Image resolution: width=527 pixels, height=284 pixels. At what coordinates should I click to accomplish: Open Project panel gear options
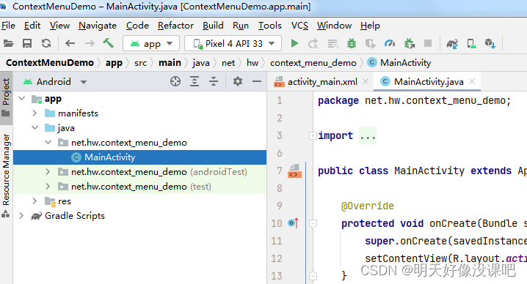click(238, 81)
